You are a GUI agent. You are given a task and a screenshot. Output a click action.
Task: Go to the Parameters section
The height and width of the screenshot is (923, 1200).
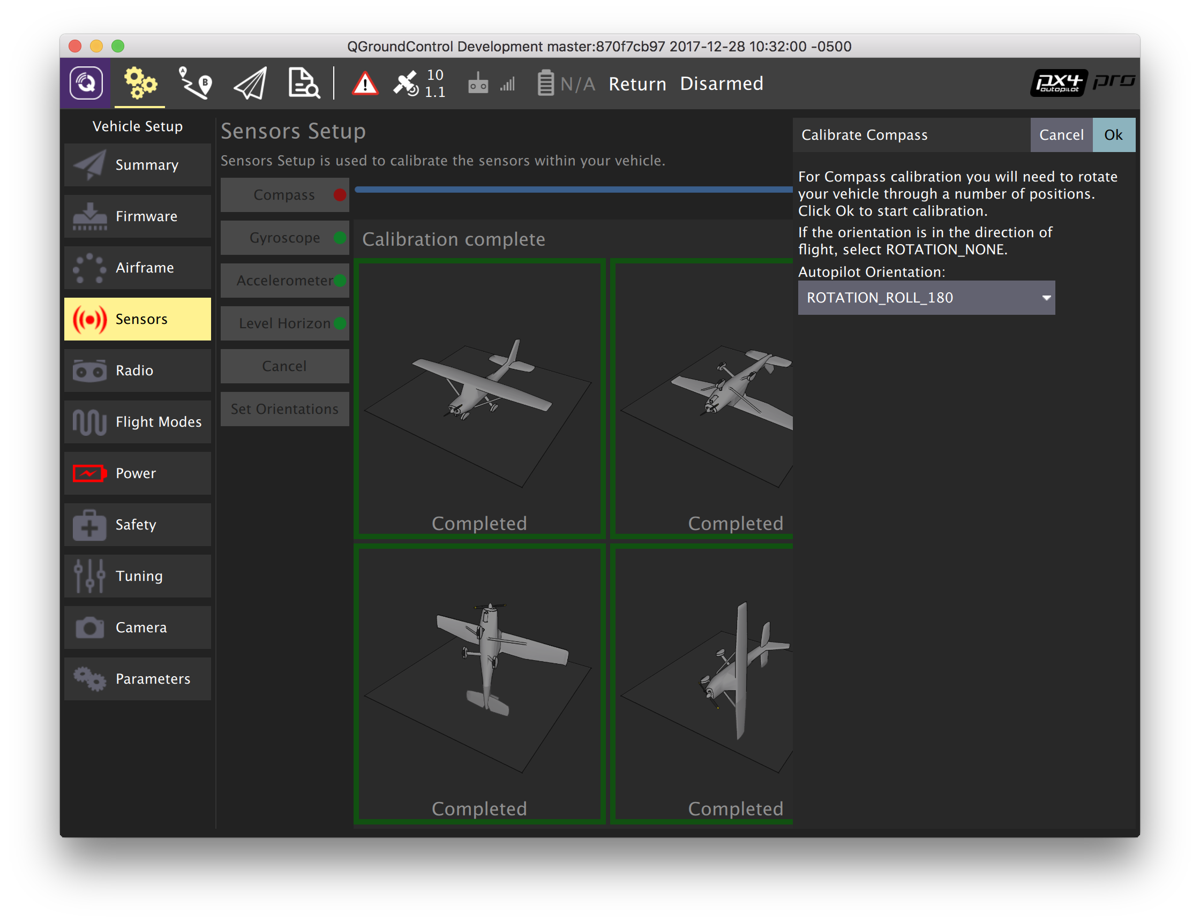[137, 679]
